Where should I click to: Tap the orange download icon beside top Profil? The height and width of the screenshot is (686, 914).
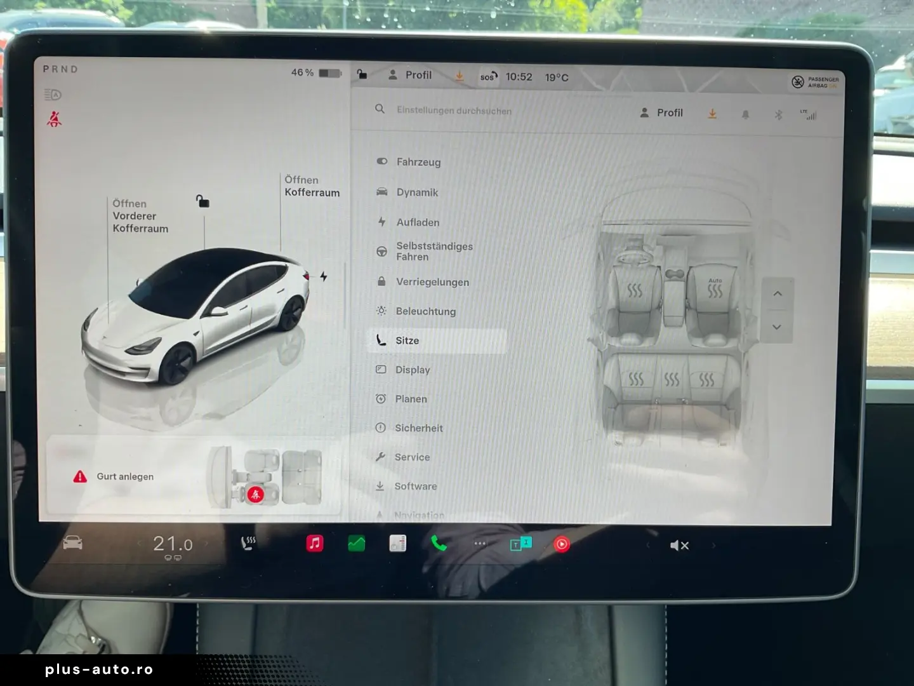click(460, 76)
